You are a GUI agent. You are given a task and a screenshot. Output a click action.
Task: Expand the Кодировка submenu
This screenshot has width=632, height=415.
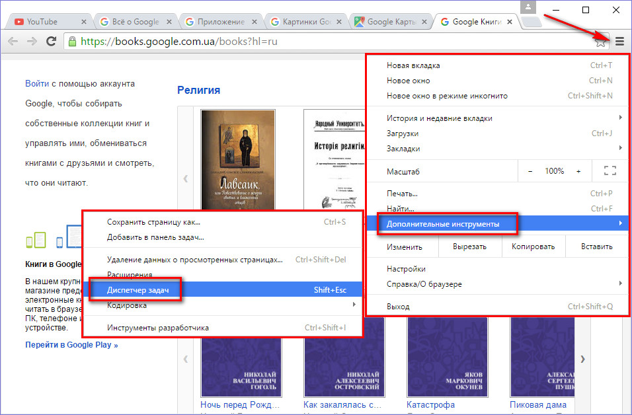[x=223, y=305]
